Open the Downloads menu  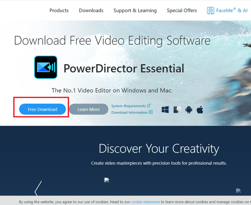pos(91,10)
